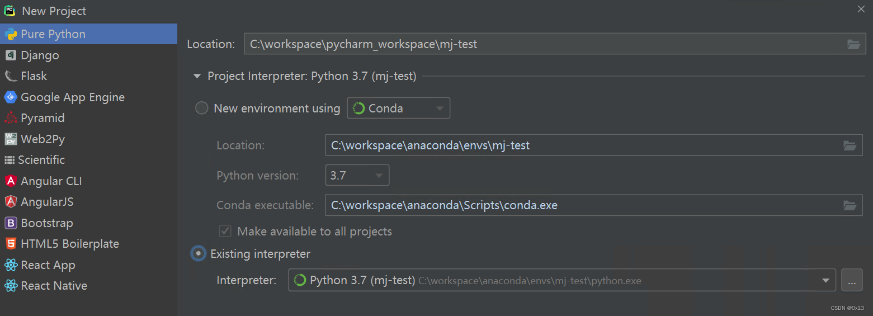Click the Django project type icon
873x316 pixels.
pos(11,55)
